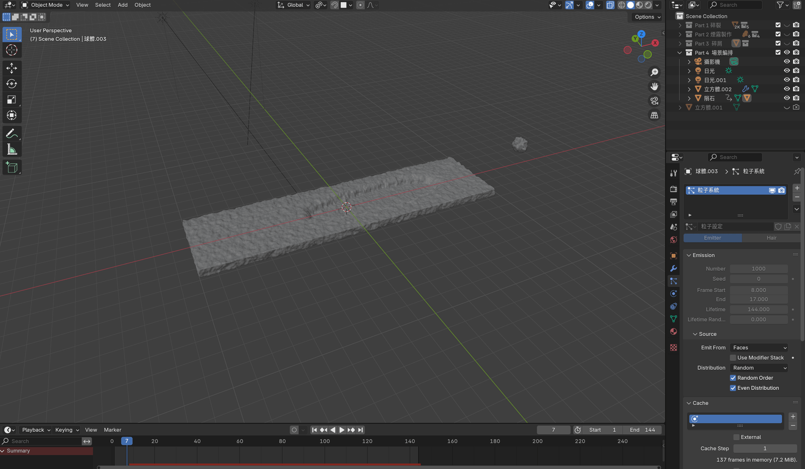Image resolution: width=805 pixels, height=469 pixels.
Task: Expand the Part 2 collection
Action: [680, 34]
